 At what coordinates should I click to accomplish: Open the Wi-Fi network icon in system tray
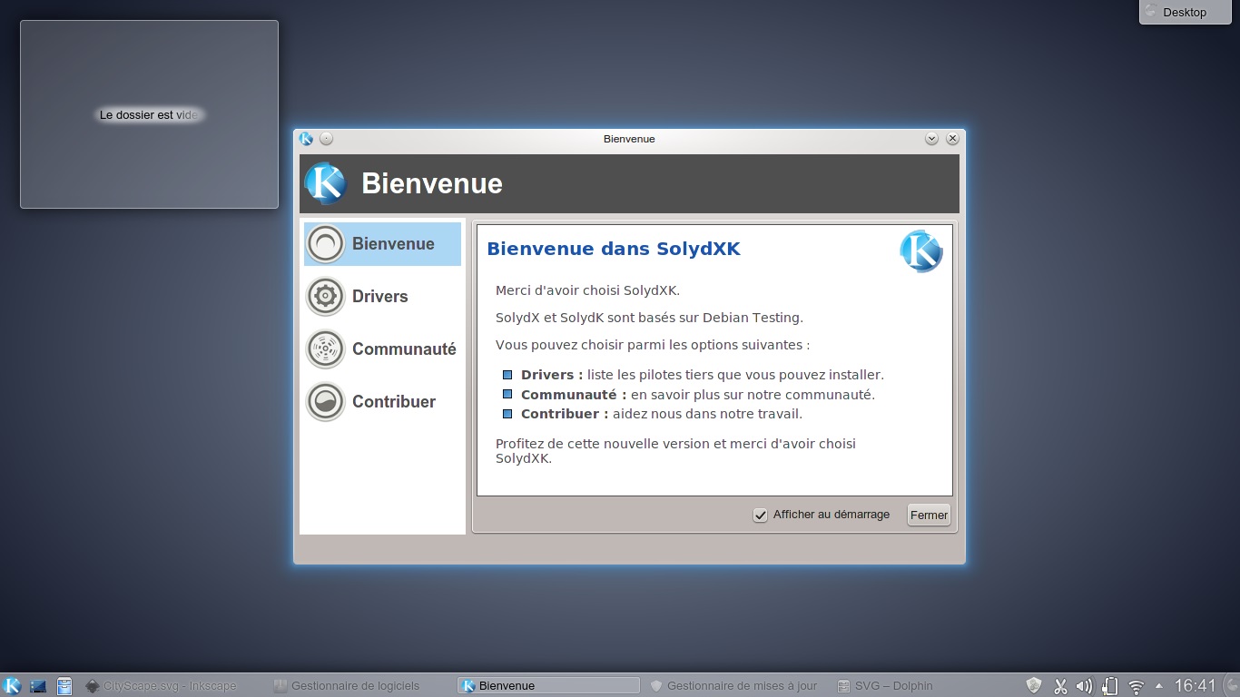[1136, 686]
